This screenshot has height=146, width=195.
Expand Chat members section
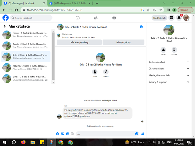(x=169, y=69)
